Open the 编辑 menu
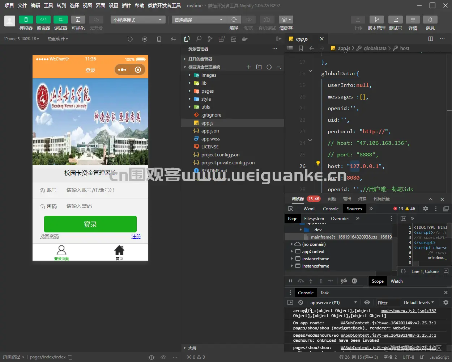452x362 pixels. (35, 5)
